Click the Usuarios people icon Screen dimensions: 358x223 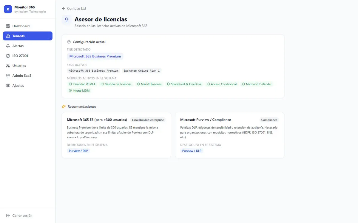pyautogui.click(x=8, y=66)
